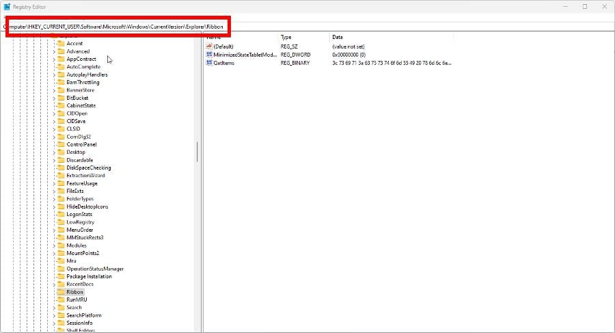Click inside the registry path address bar
Screen dimensions: 615x333
[x=307, y=27]
